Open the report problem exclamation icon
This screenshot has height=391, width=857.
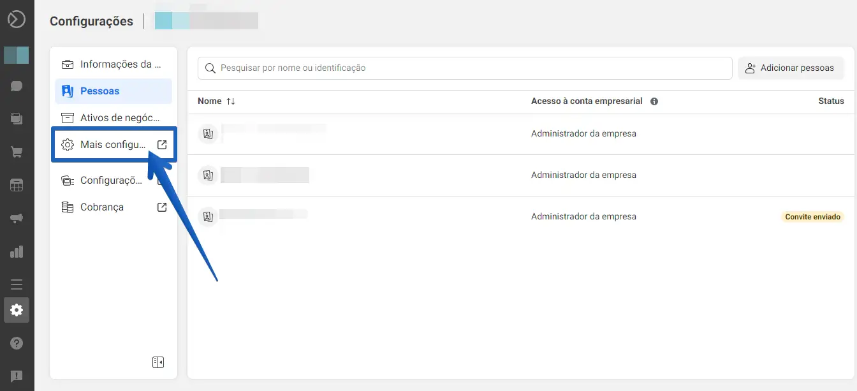[x=17, y=376]
